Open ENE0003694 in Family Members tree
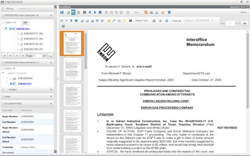Screen dimensions: 250x156 (x=25, y=78)
